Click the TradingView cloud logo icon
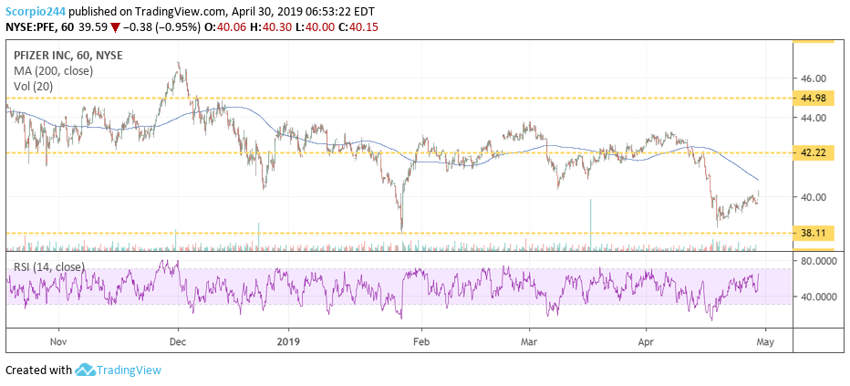The height and width of the screenshot is (386, 850). [85, 370]
